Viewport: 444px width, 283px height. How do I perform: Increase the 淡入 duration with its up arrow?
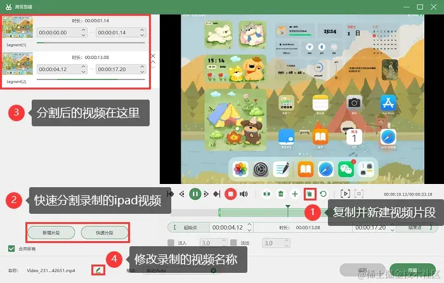[x=224, y=240]
